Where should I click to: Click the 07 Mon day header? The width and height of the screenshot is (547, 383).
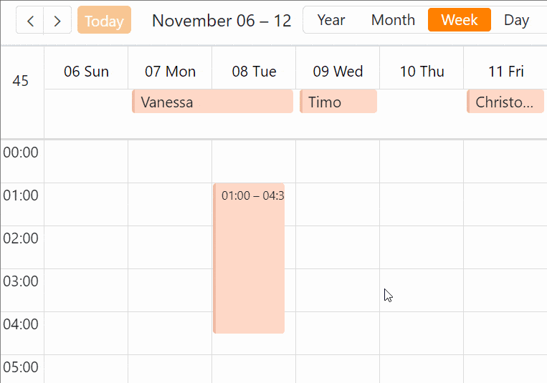[170, 72]
